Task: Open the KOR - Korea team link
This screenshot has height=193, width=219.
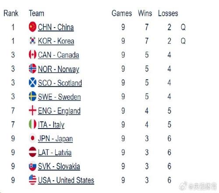Action: pos(56,41)
